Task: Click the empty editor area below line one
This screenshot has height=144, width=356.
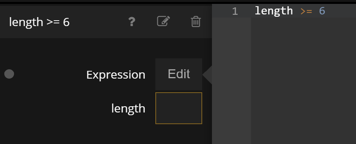Action: [303, 81]
